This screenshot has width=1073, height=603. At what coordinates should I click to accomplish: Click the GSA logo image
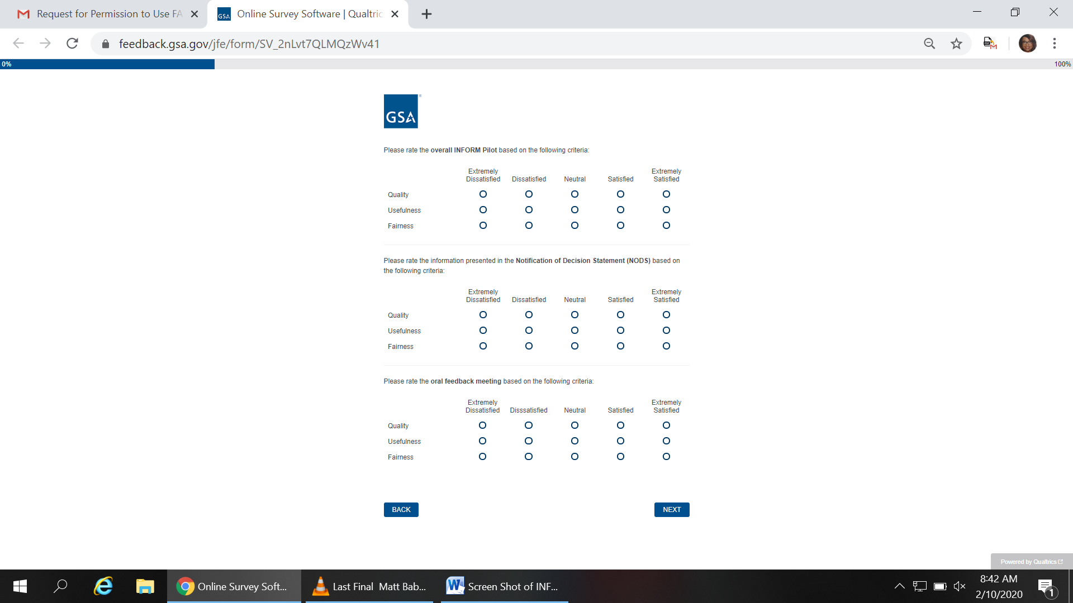point(401,112)
